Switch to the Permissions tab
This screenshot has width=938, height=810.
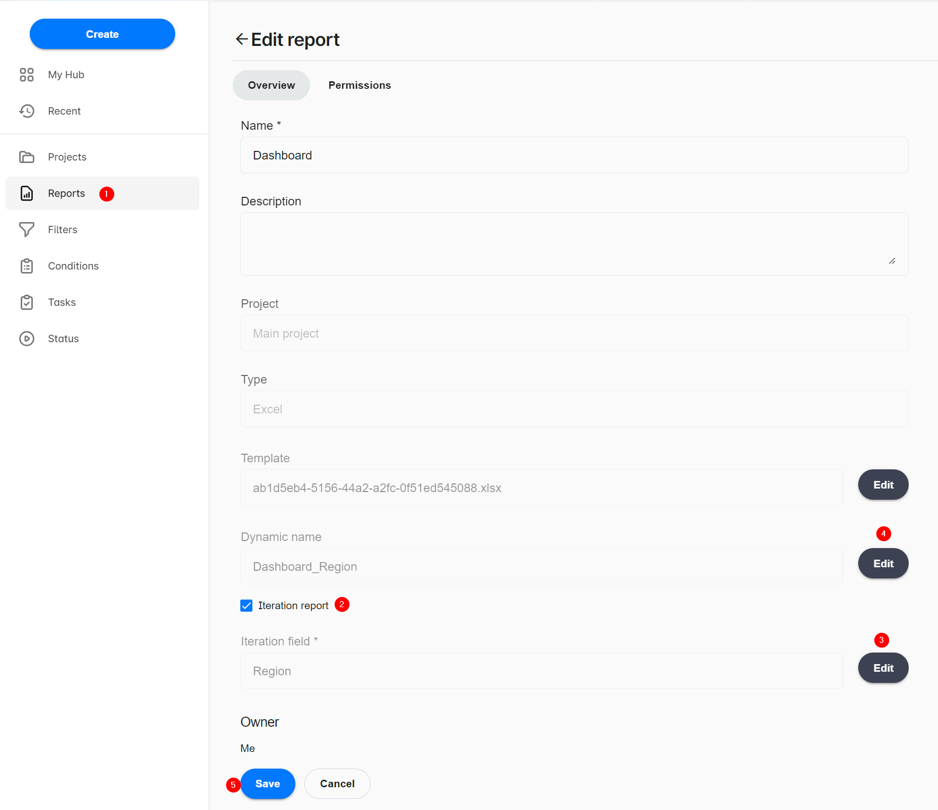(x=359, y=85)
